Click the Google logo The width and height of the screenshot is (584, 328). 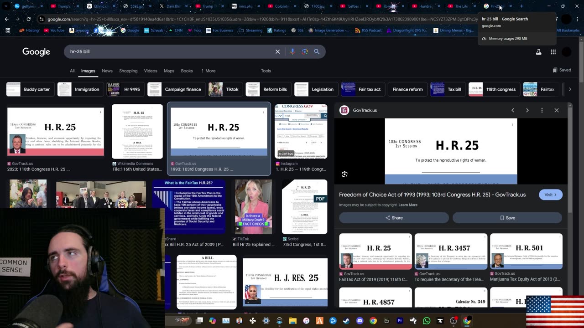point(36,51)
